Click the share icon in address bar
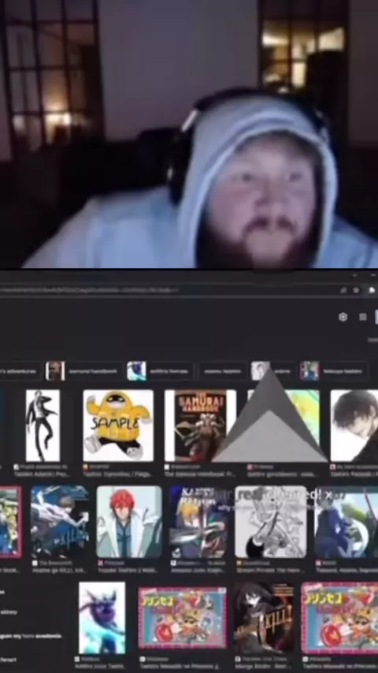The image size is (378, 673). 343,290
